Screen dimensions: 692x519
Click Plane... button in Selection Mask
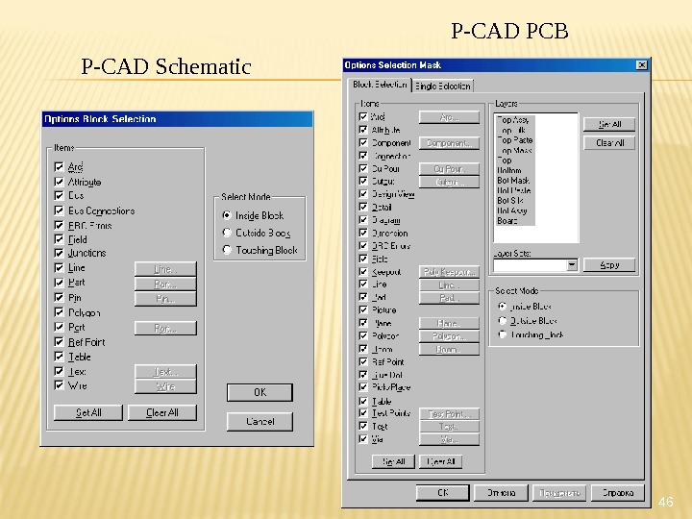pos(449,323)
